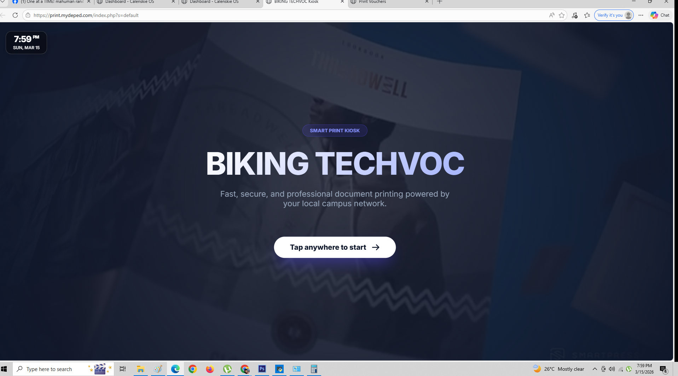The image size is (678, 376).
Task: Expand the tab search chevron at top left
Action: [3, 2]
